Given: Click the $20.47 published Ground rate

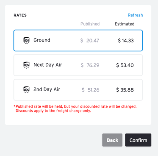Looking at the screenshot, I should click(90, 41).
